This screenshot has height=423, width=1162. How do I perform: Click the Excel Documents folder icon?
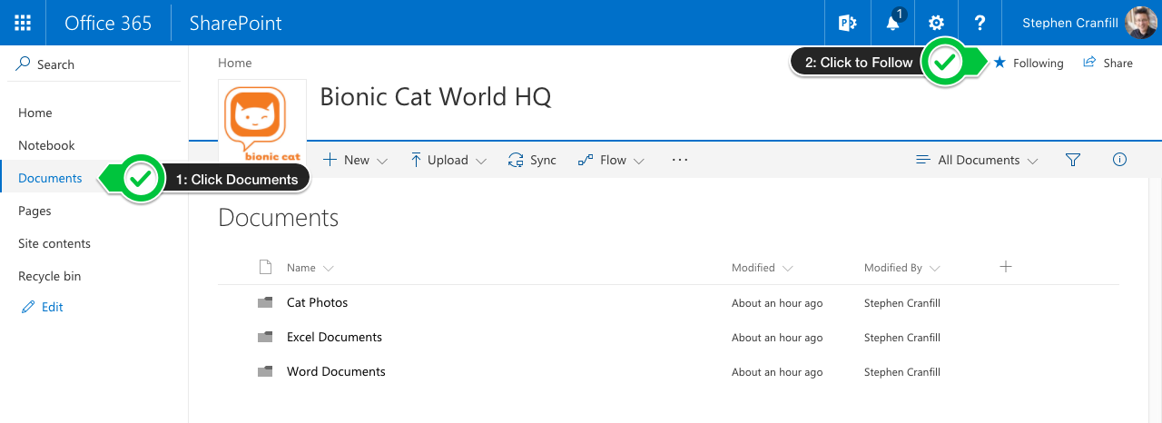click(x=265, y=337)
